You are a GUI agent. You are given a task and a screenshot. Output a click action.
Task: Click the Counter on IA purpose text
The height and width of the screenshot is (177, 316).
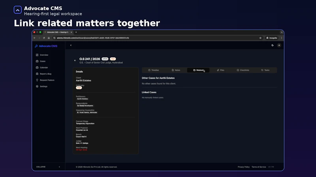(x=82, y=130)
